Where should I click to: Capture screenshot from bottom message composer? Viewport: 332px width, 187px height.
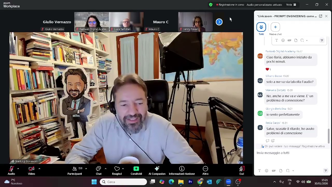[288, 171]
